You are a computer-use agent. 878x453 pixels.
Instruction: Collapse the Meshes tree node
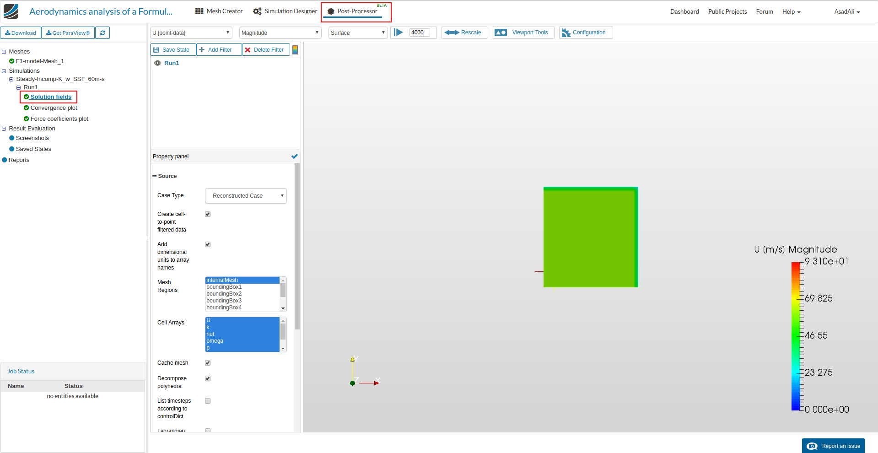tap(4, 52)
